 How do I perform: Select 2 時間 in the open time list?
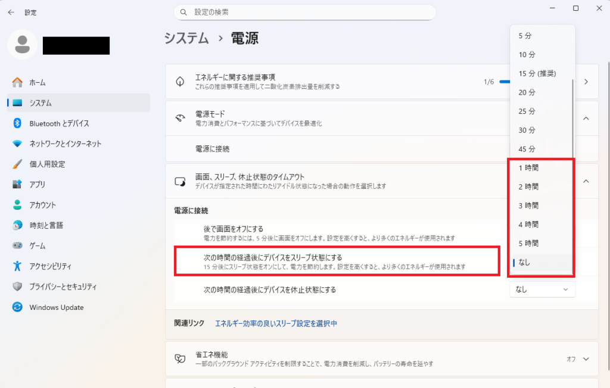(528, 186)
